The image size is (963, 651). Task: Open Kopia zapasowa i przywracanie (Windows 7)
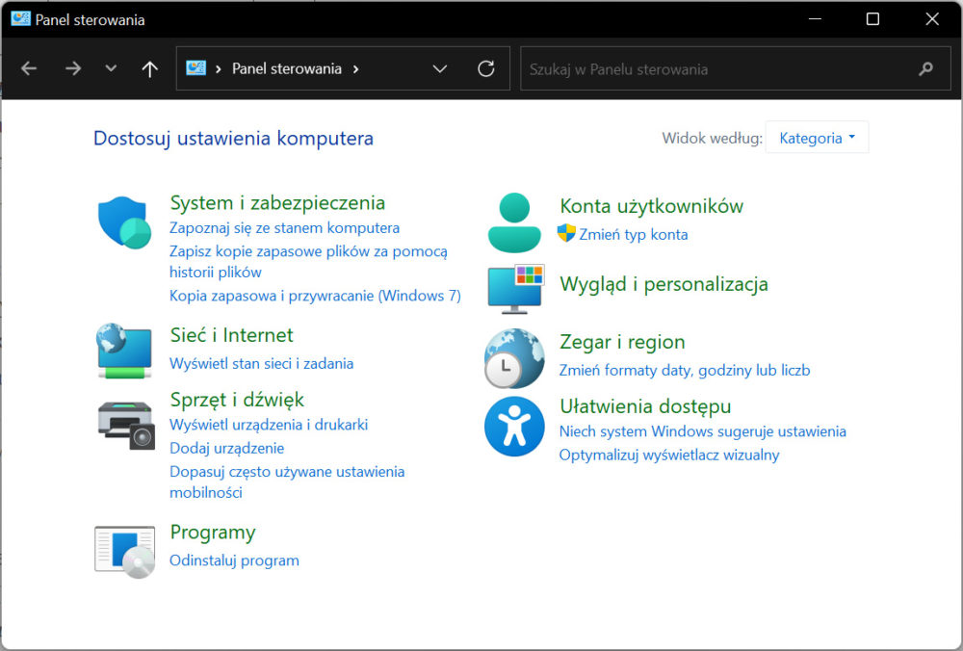[315, 296]
